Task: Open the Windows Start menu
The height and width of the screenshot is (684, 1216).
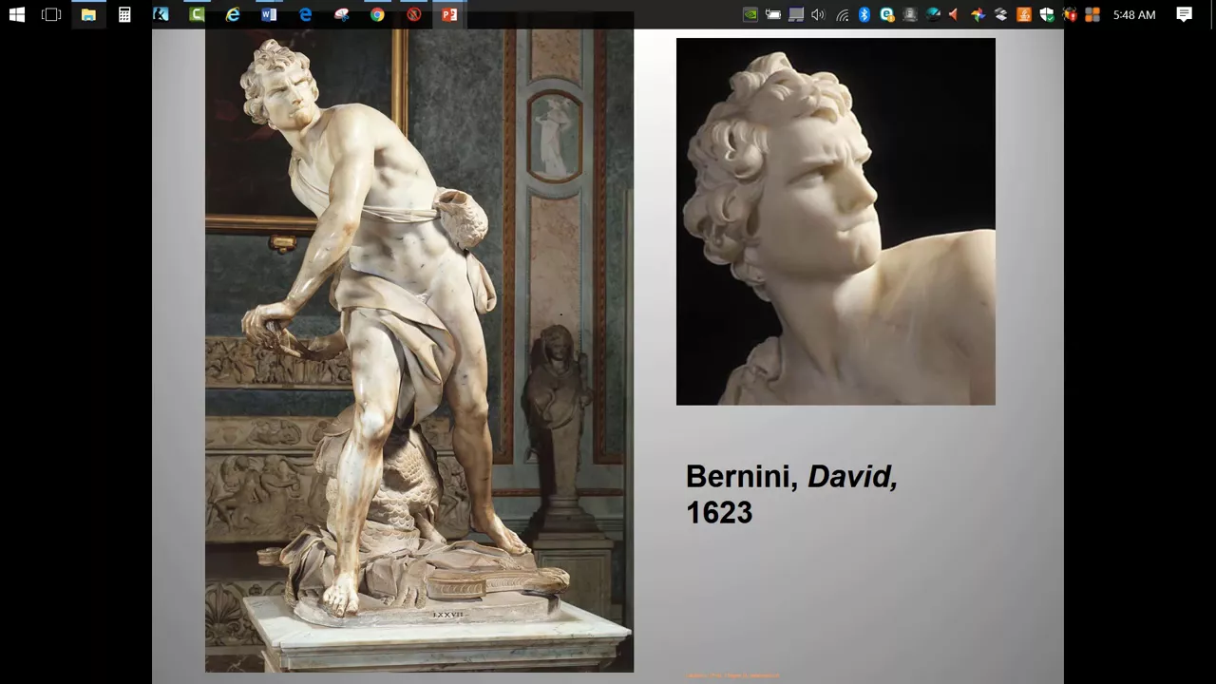Action: pyautogui.click(x=16, y=14)
